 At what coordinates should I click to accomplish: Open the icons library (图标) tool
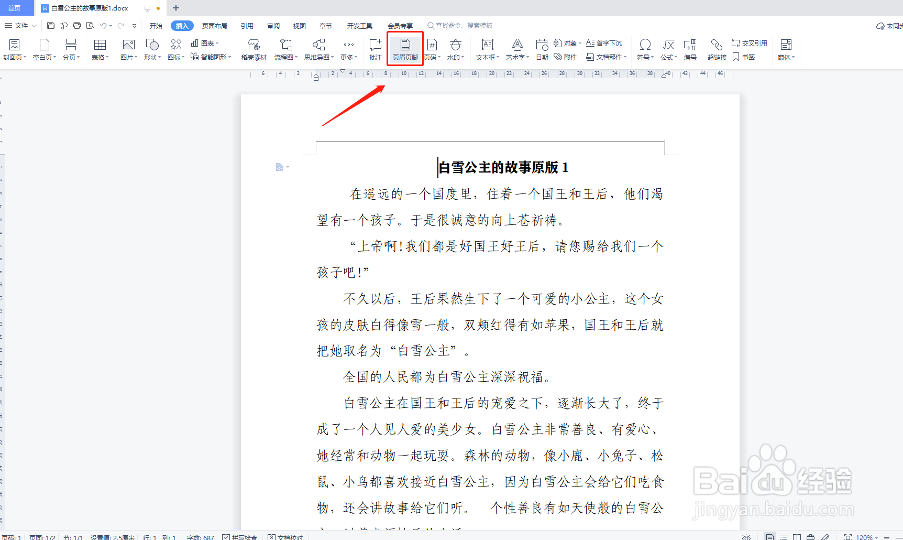[x=176, y=50]
